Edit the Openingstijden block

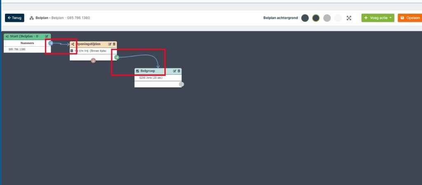[x=110, y=44]
